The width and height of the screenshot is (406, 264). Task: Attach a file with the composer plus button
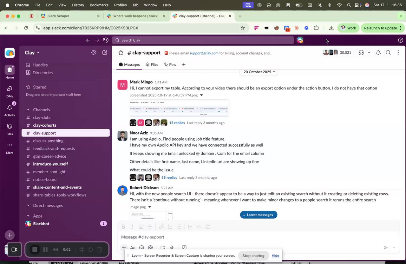click(124, 248)
